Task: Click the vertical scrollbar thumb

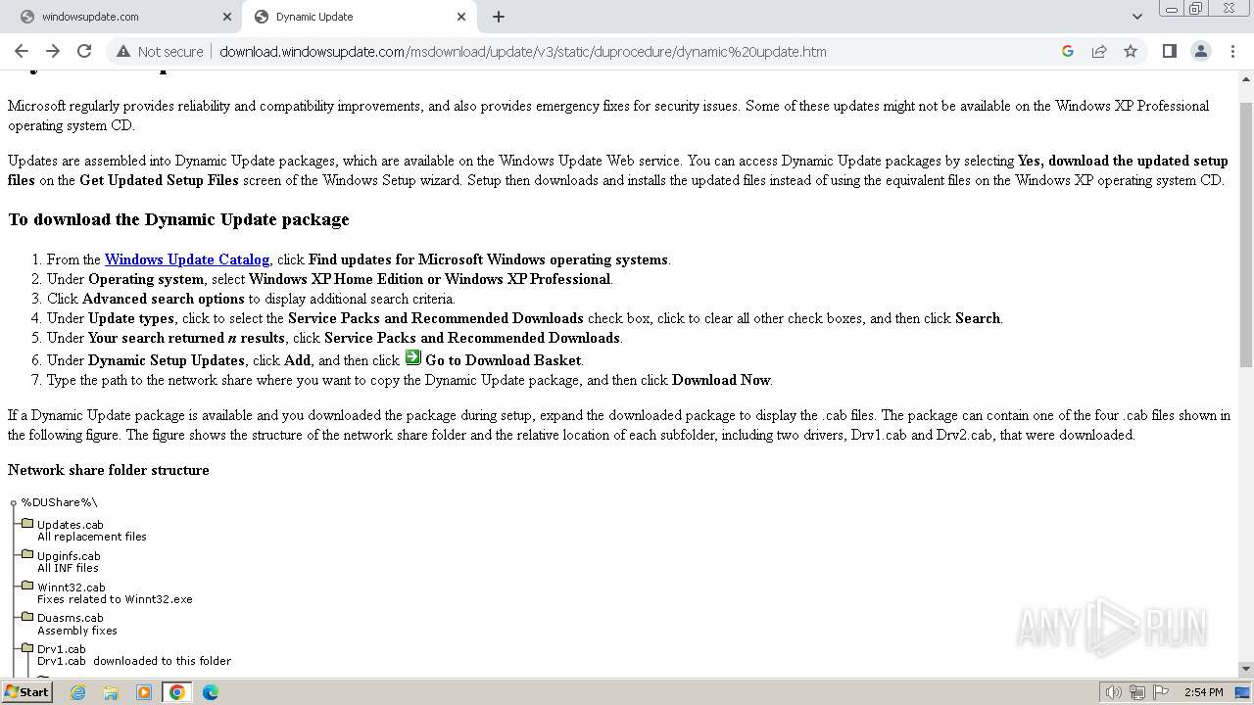Action: (x=1245, y=233)
